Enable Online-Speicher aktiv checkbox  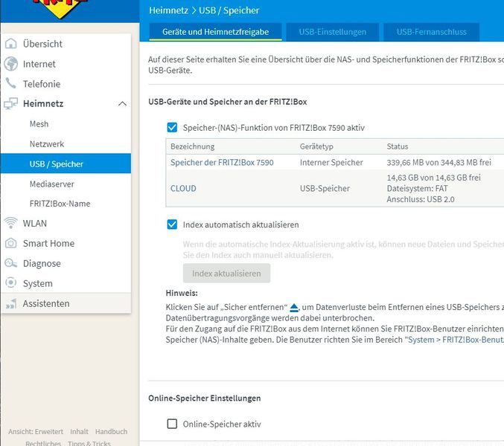tap(172, 424)
